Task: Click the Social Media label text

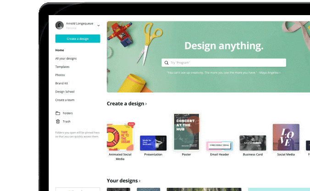Action: click(286, 154)
